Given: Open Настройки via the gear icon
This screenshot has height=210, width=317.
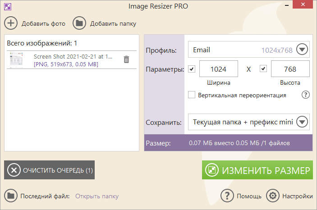Looking at the screenshot, I should coord(272,196).
